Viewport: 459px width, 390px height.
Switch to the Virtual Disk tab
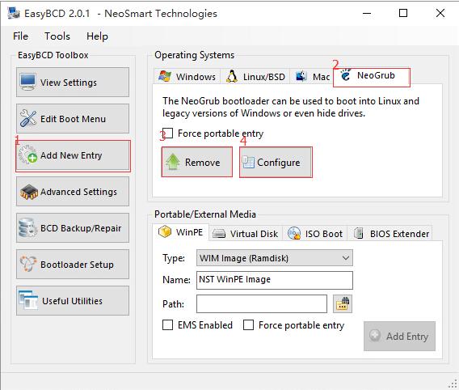[246, 234]
